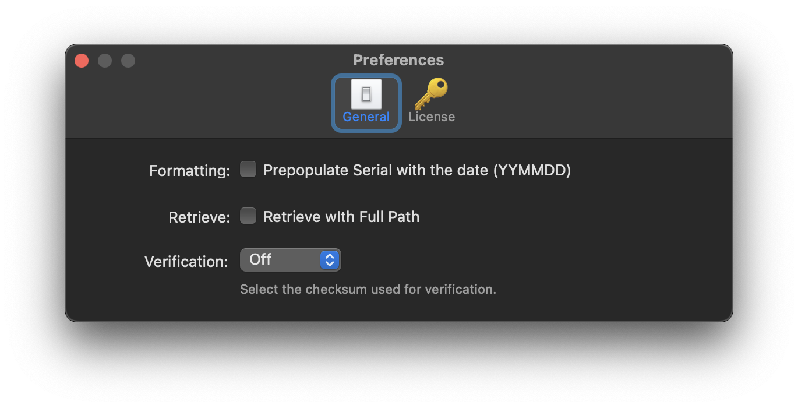Viewport: 798px width, 408px height.
Task: Click the golden key License icon
Action: coord(431,93)
